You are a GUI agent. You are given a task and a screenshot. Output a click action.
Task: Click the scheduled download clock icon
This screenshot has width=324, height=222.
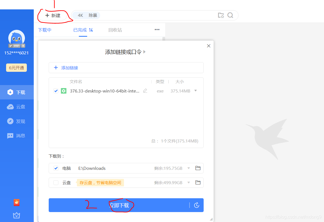196,205
